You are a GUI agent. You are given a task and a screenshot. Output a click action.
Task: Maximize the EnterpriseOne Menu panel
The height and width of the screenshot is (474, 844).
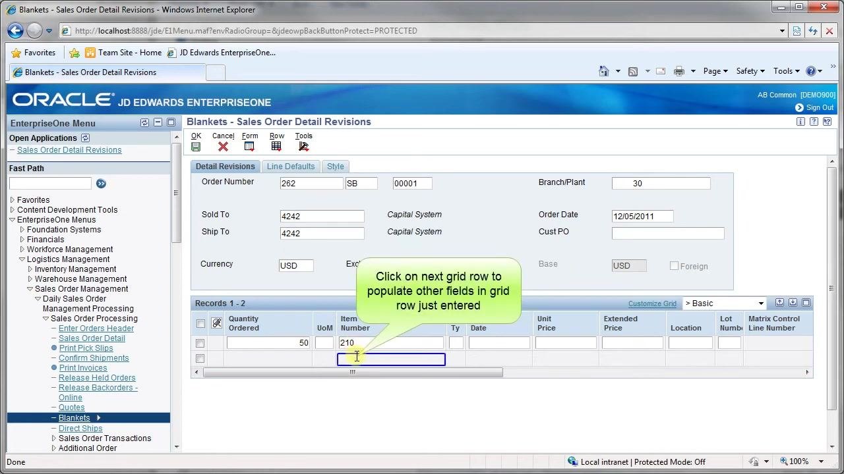pos(171,123)
